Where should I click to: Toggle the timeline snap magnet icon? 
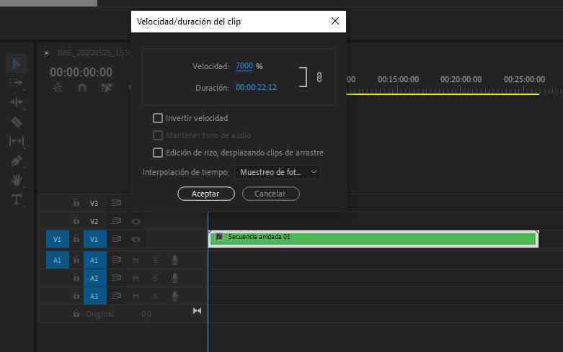pyautogui.click(x=82, y=88)
